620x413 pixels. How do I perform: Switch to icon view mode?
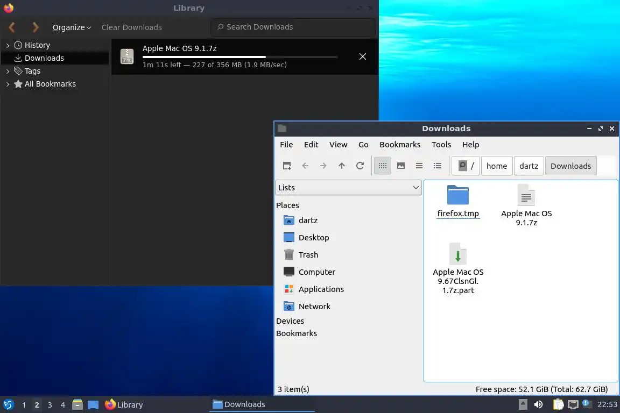(382, 166)
